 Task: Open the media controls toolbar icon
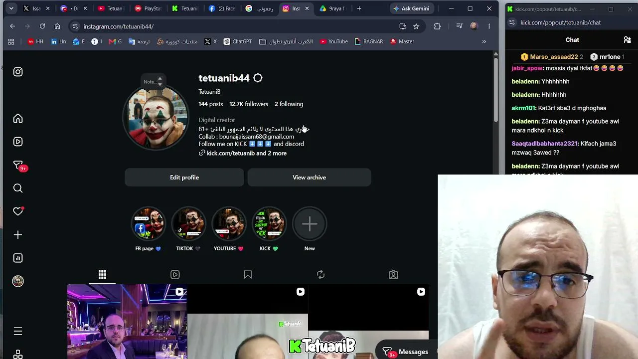(x=459, y=26)
